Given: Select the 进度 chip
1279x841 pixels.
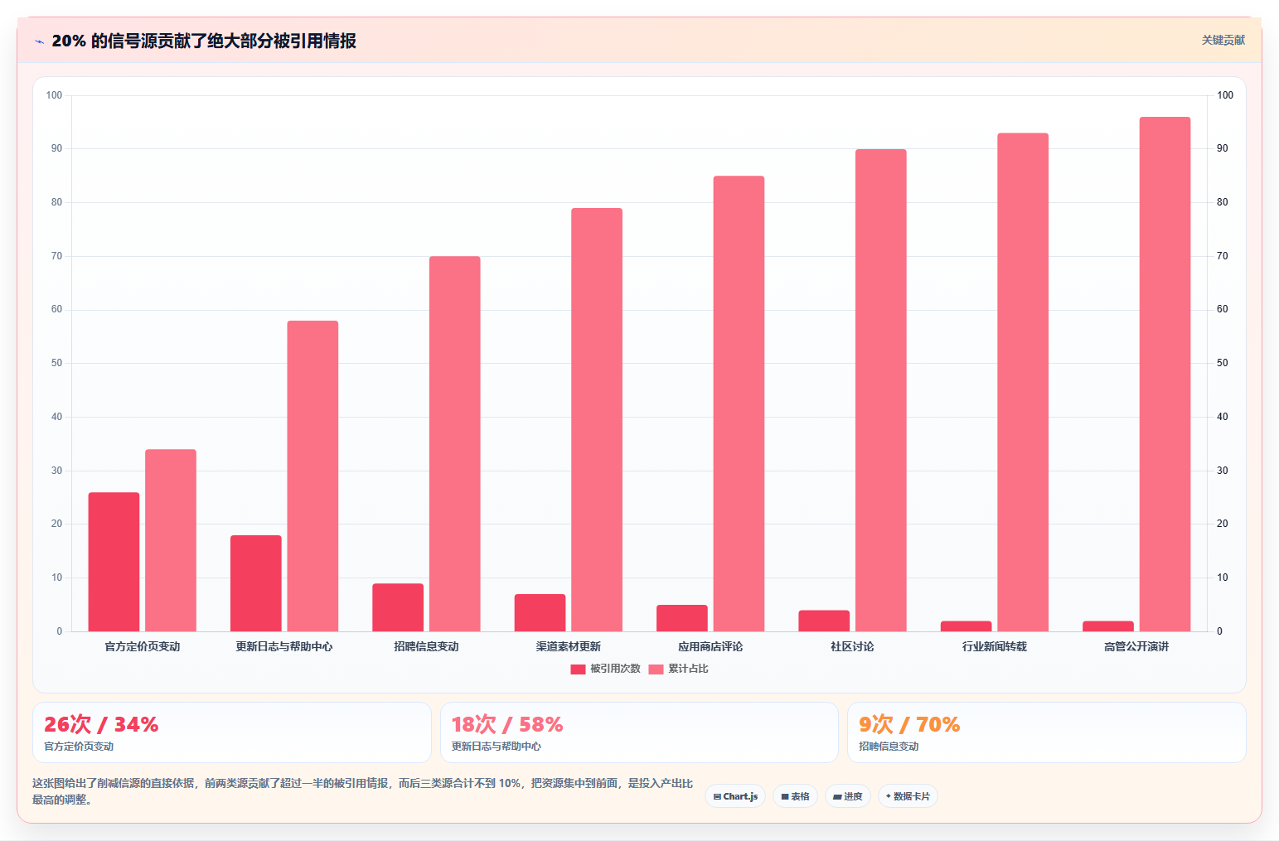Looking at the screenshot, I should pyautogui.click(x=848, y=796).
